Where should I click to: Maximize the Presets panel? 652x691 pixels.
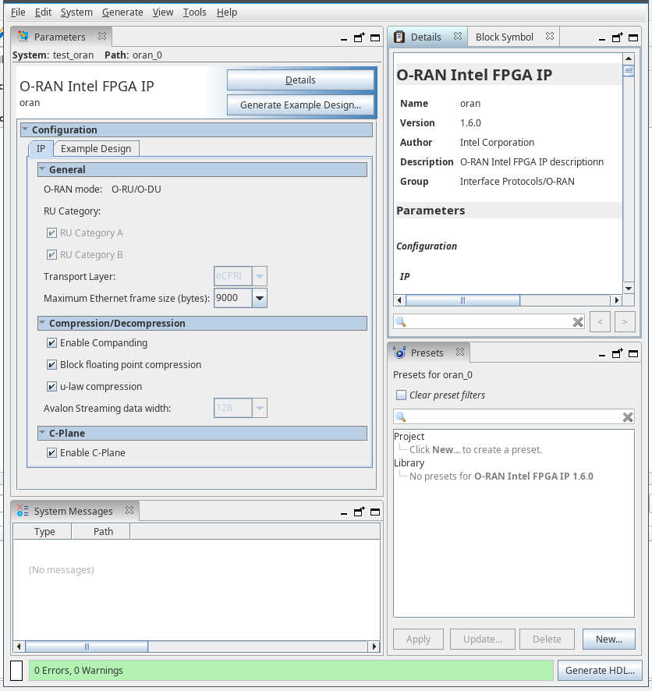(x=633, y=354)
